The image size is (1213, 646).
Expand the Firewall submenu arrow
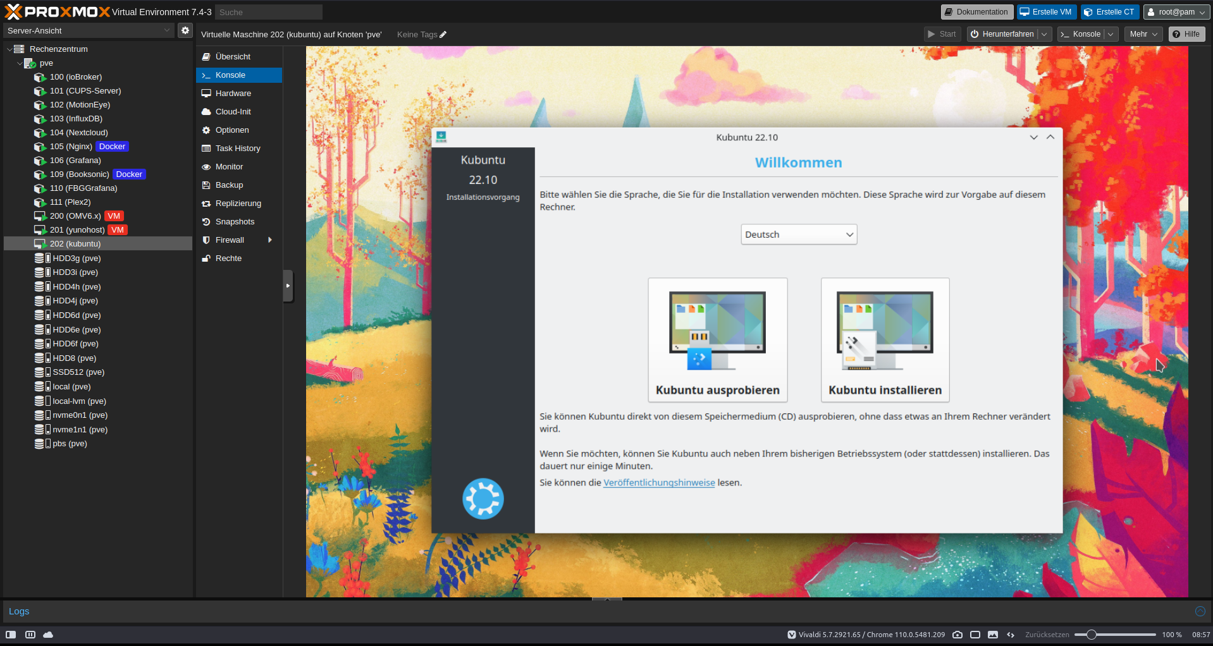(270, 240)
